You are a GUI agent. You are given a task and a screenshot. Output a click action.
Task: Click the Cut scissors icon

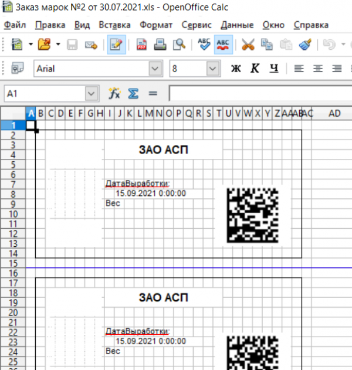tap(248, 45)
